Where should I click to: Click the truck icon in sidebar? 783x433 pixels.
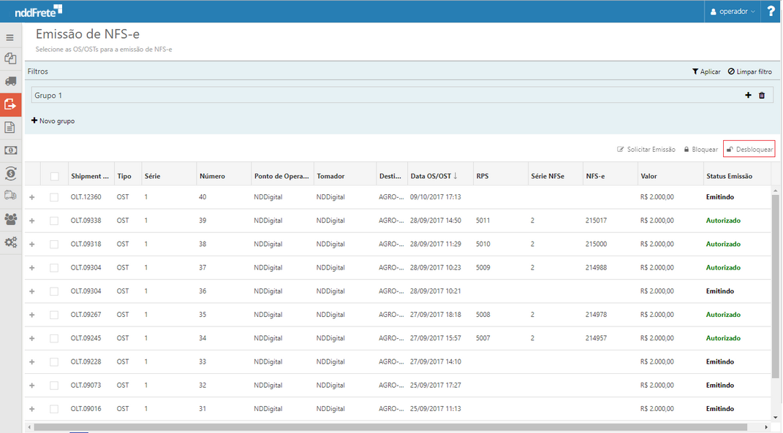point(10,81)
